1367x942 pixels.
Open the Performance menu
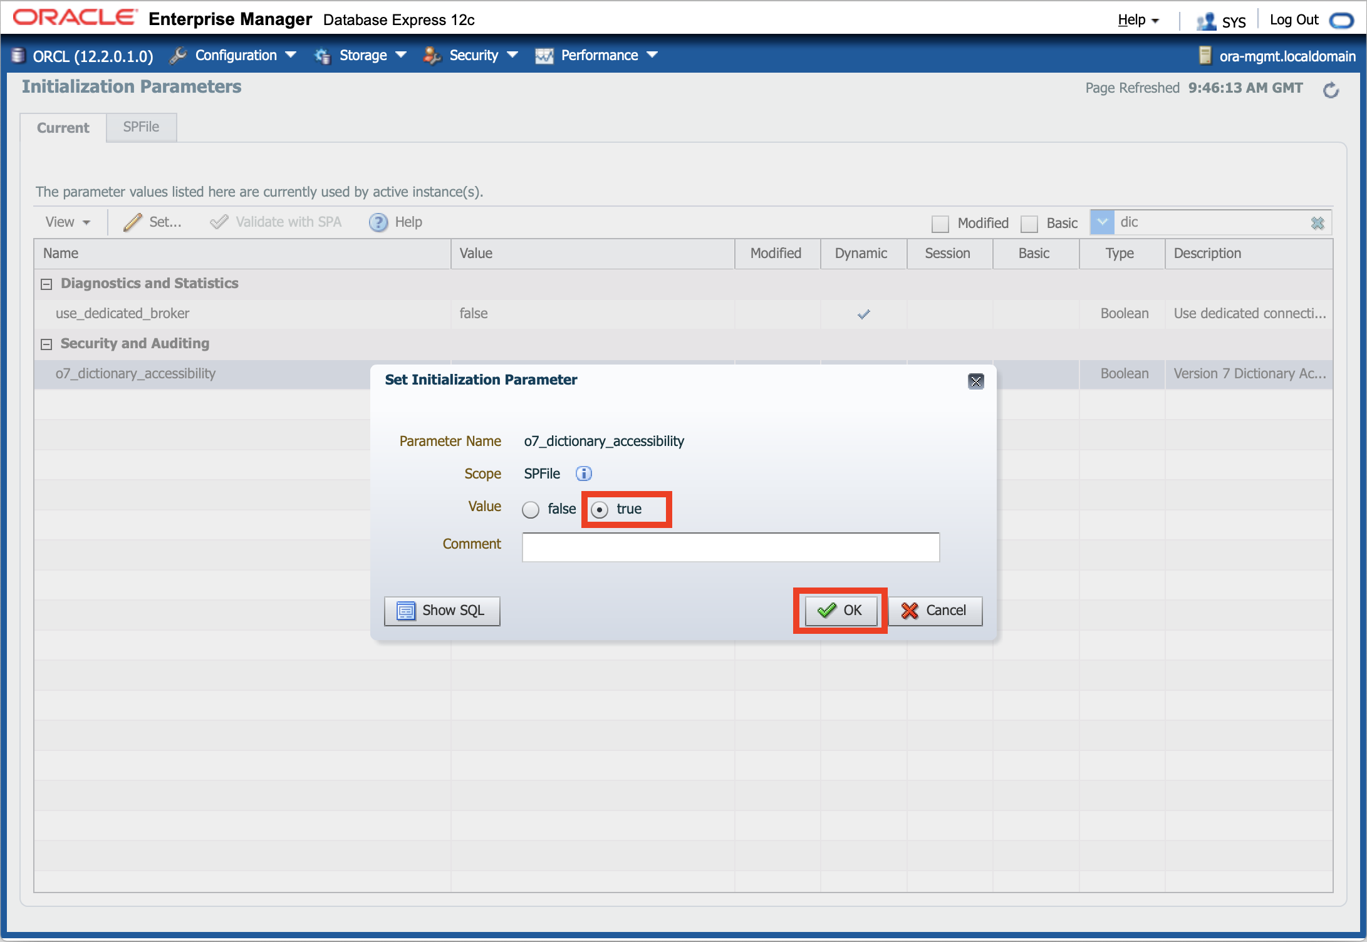point(609,55)
